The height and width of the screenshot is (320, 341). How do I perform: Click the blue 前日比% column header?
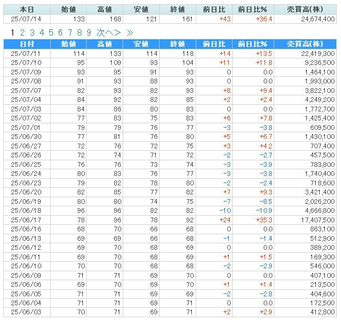(x=253, y=44)
